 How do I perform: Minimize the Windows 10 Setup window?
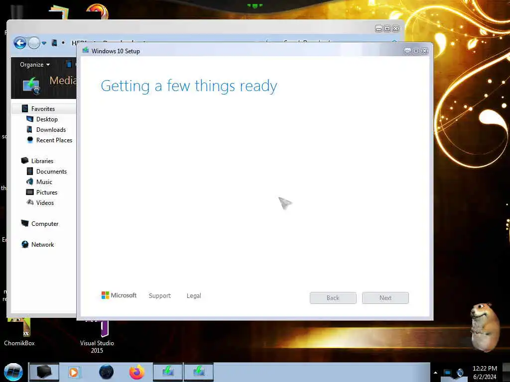[407, 51]
